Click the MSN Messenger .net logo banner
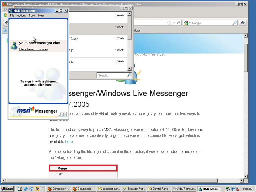Viewport: 256px width, 192px height. click(38, 111)
